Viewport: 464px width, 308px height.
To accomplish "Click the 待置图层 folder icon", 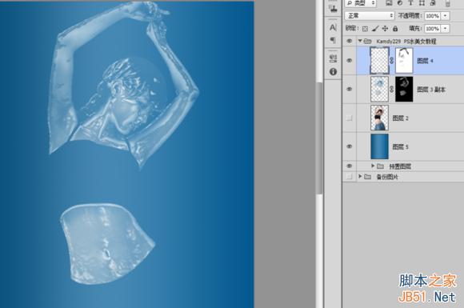I will pyautogui.click(x=380, y=166).
